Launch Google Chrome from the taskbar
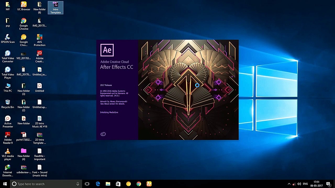This screenshot has height=188, width=335. [x=139, y=184]
